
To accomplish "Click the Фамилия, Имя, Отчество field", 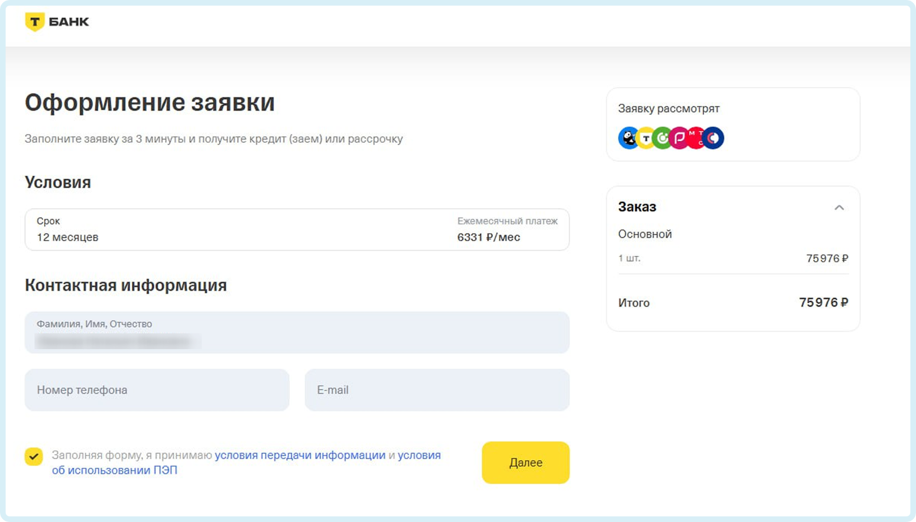I will point(297,333).
